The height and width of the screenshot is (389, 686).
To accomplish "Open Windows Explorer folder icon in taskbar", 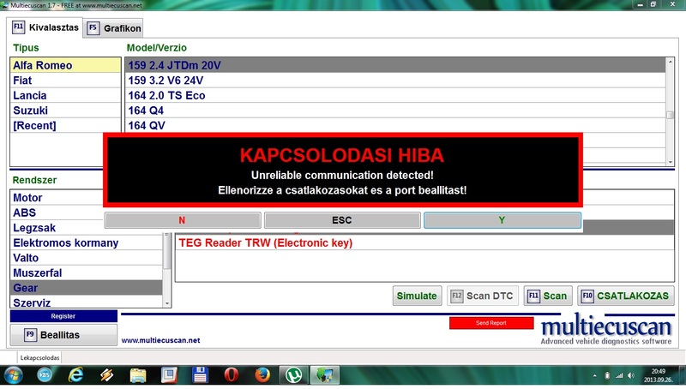I will [x=138, y=375].
